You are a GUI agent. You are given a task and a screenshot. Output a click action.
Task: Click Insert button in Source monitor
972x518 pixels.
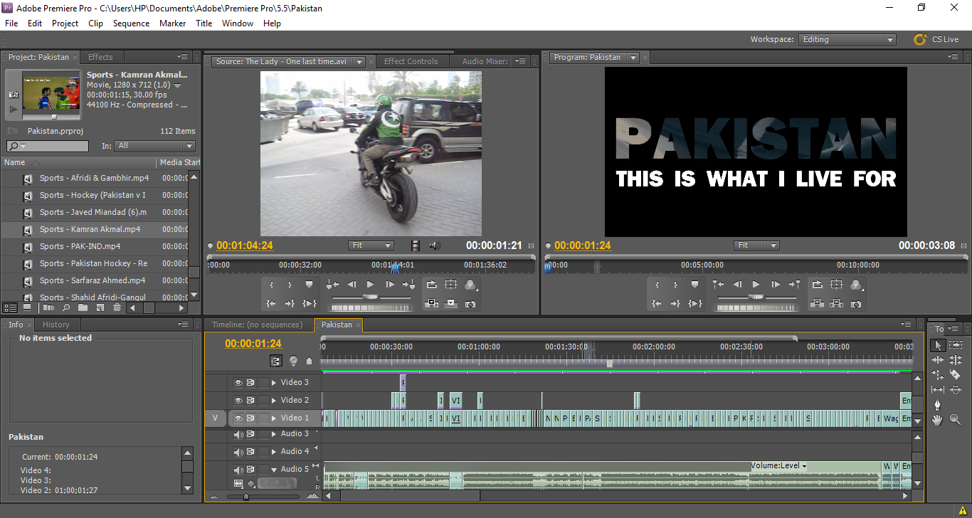[x=431, y=303]
